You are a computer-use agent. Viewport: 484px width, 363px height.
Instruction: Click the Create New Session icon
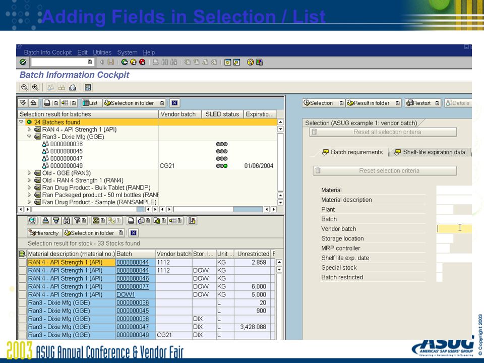click(228, 62)
